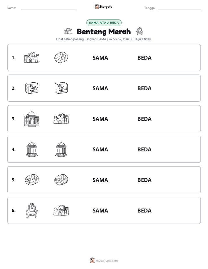Screen dimensions: 208x269
Task: Click the second stone icon in row 5
Action: [x=61, y=180]
